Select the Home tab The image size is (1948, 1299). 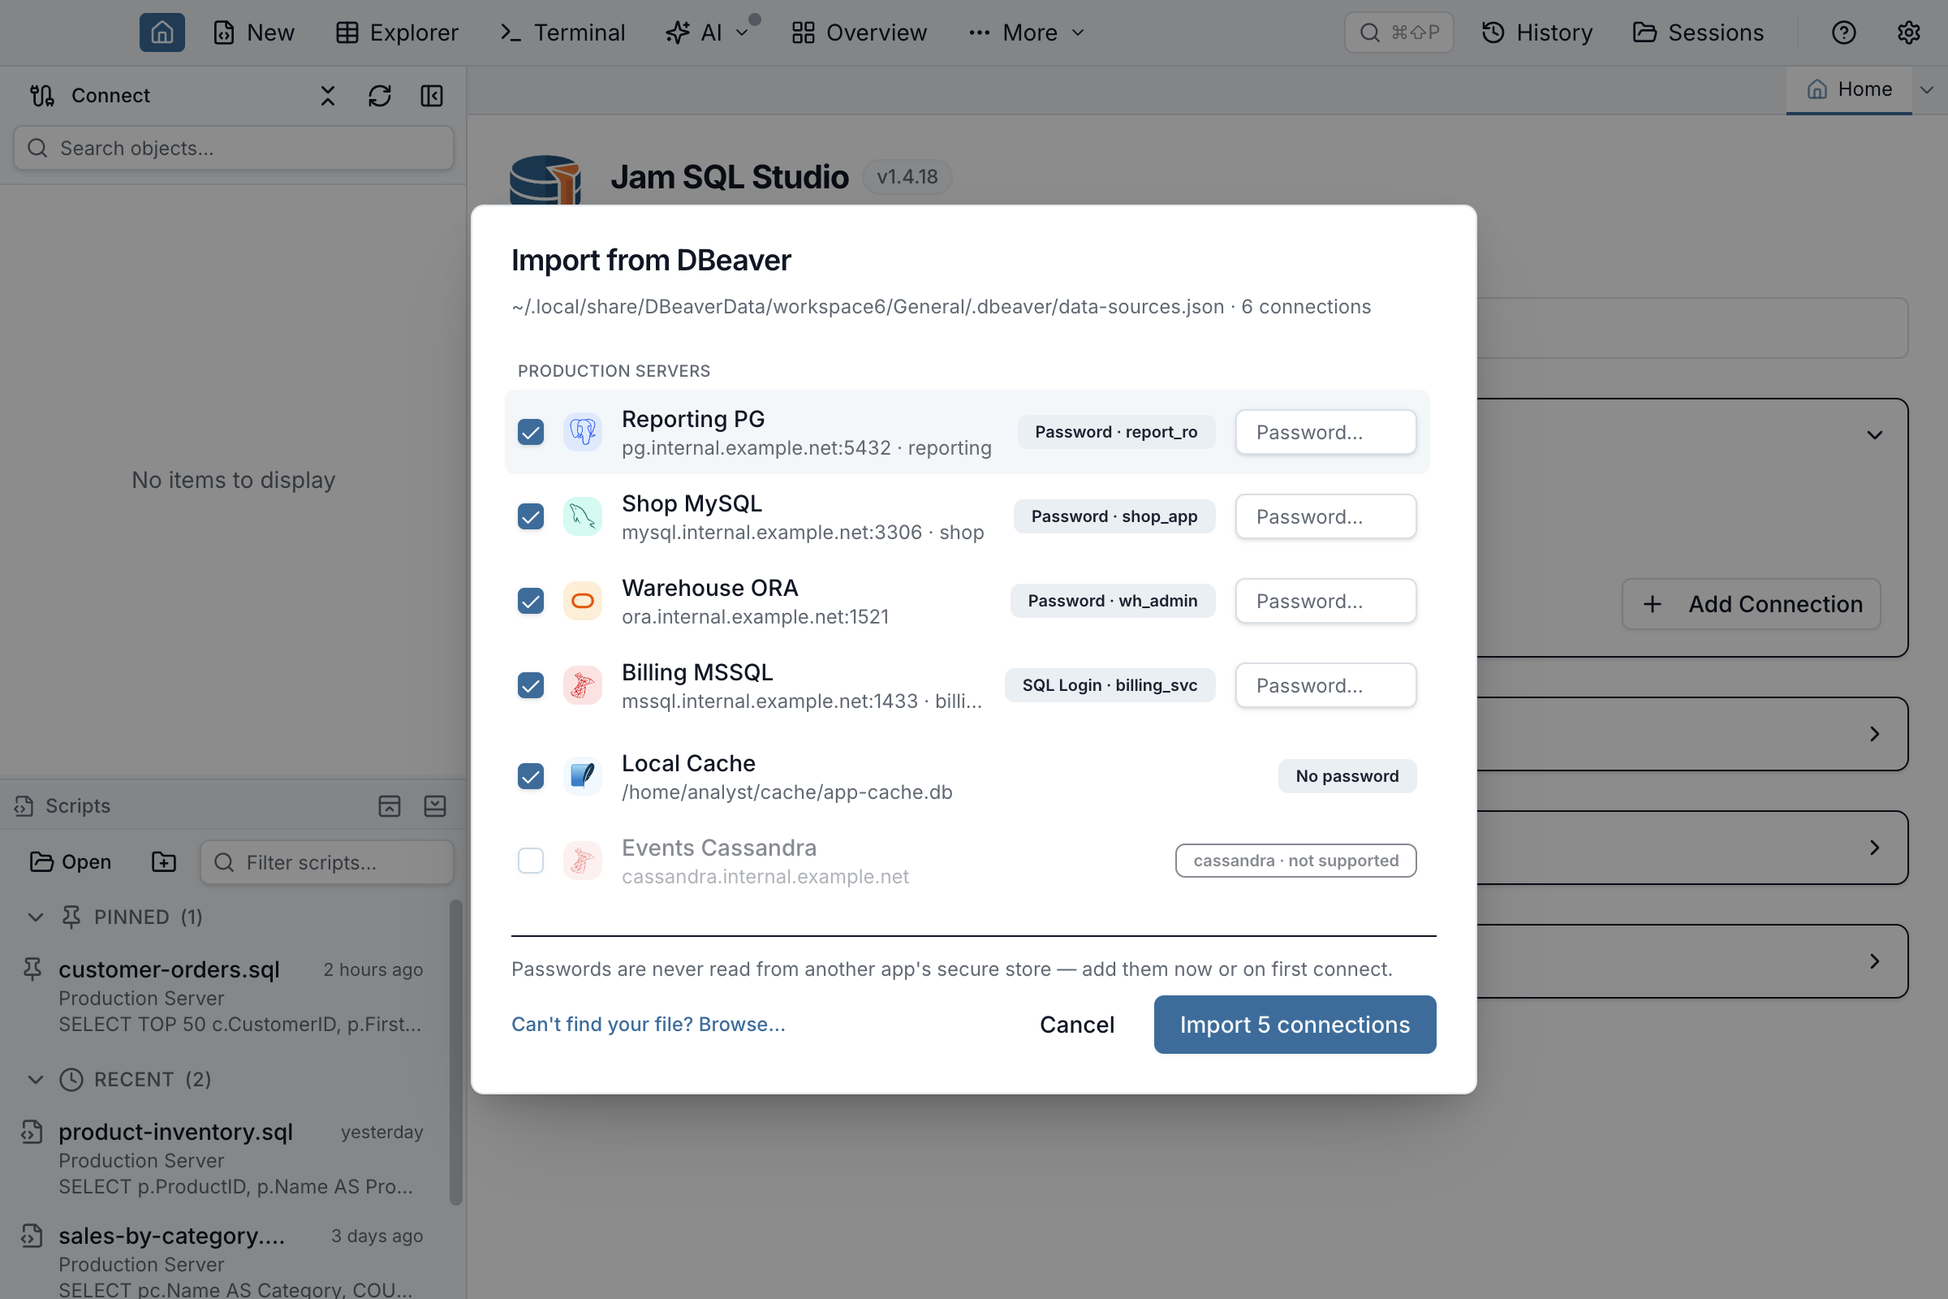point(1849,88)
